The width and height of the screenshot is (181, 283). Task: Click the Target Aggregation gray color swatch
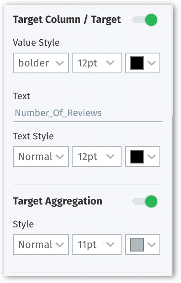click(137, 245)
